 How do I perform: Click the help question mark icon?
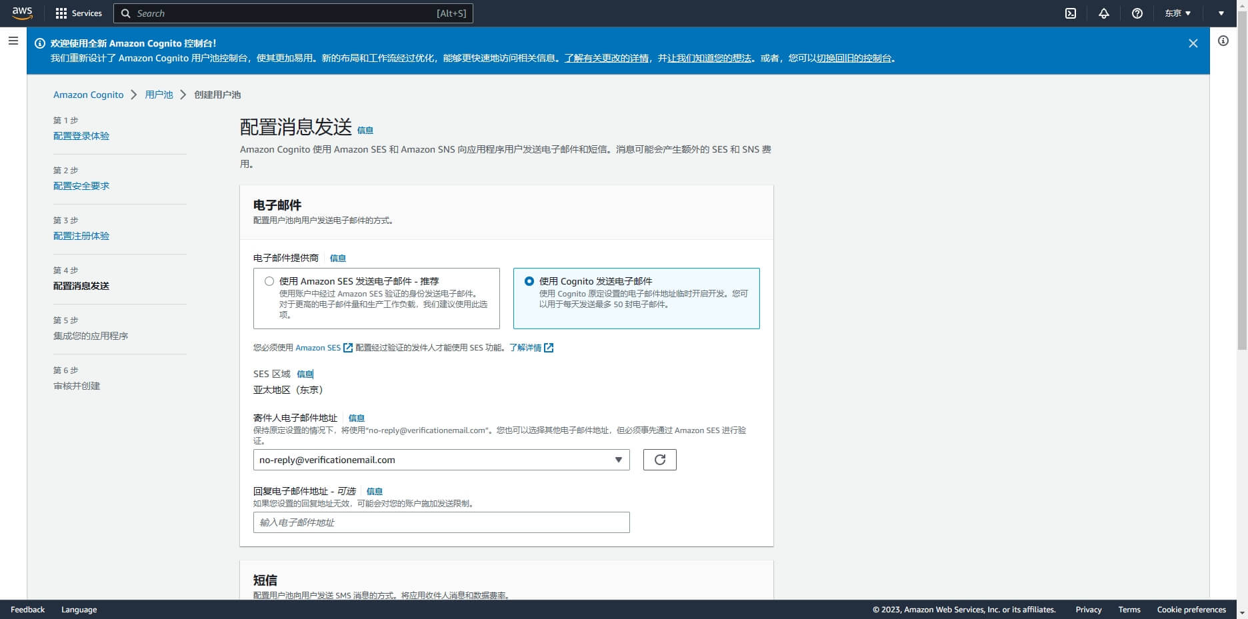(x=1137, y=13)
